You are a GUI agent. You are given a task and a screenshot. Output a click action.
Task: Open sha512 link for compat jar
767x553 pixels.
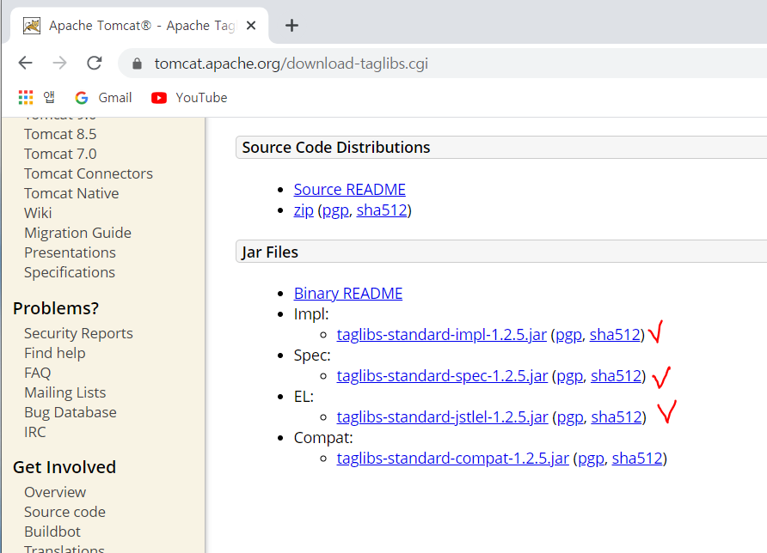coord(638,459)
